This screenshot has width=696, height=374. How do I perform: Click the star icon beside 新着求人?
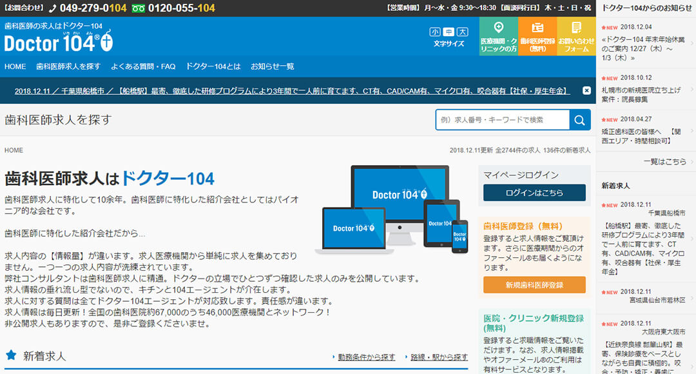11,355
